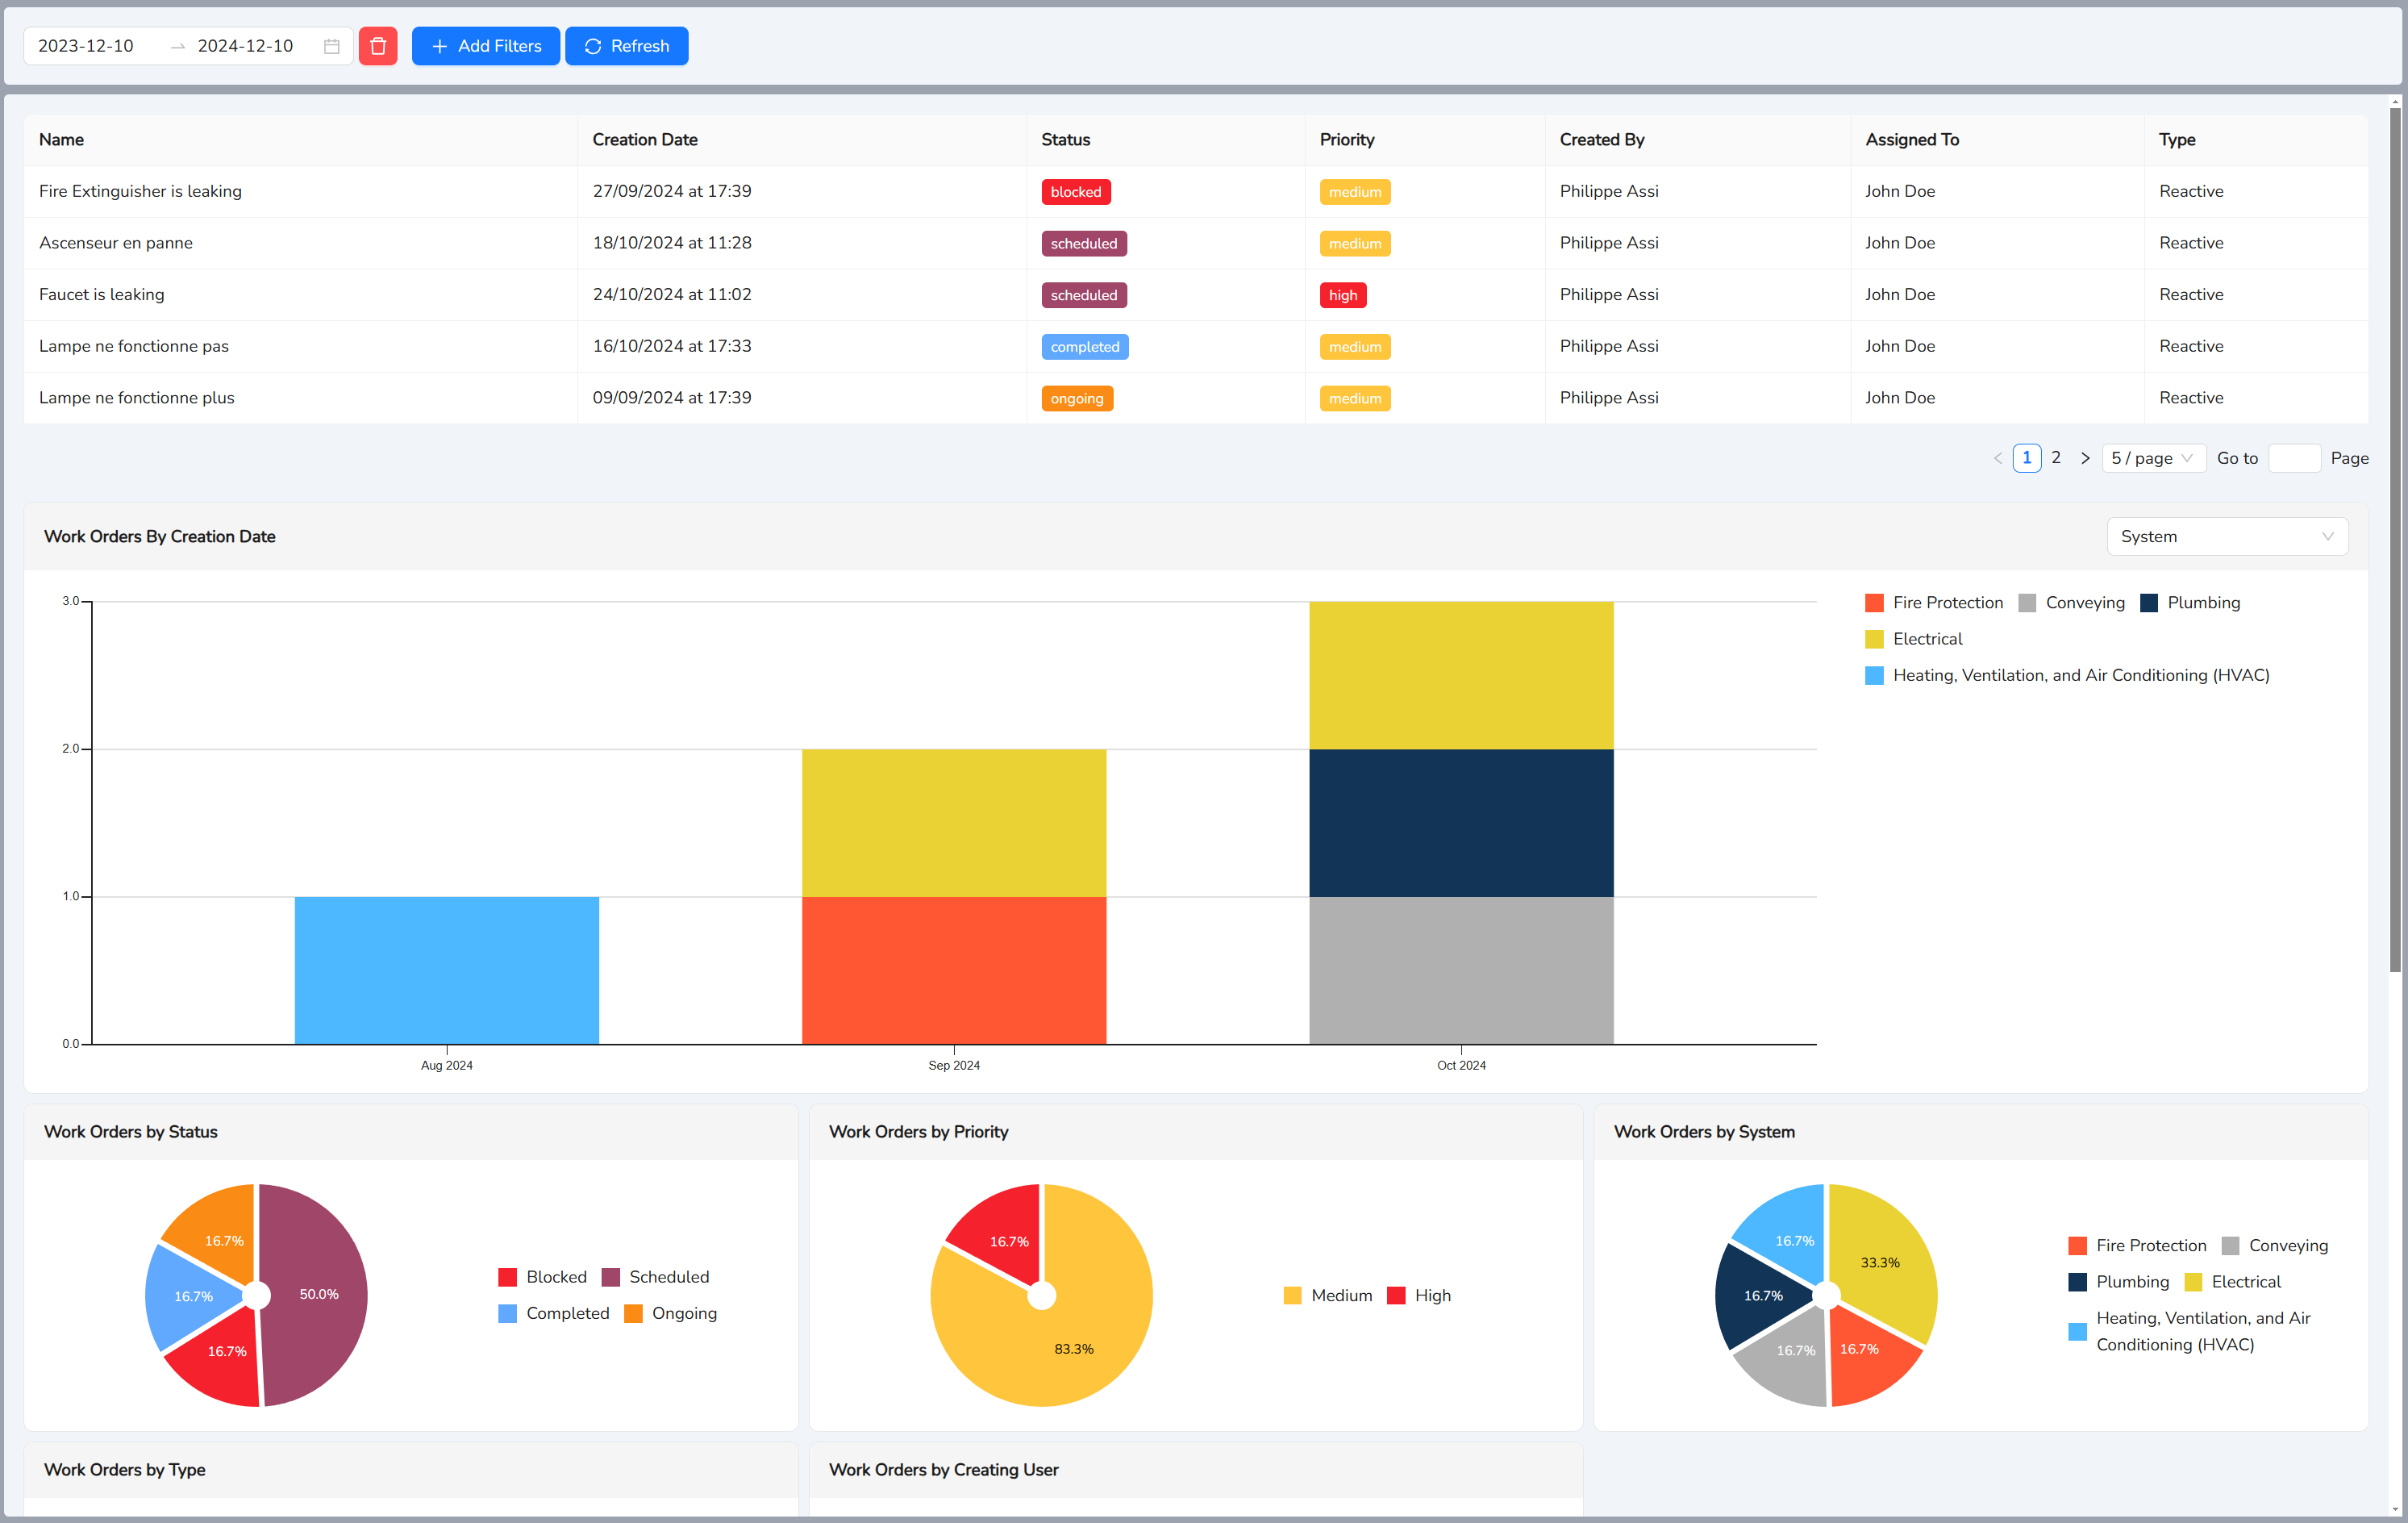The height and width of the screenshot is (1523, 2408).
Task: Edit the end date 2024-12-10
Action: (x=246, y=46)
